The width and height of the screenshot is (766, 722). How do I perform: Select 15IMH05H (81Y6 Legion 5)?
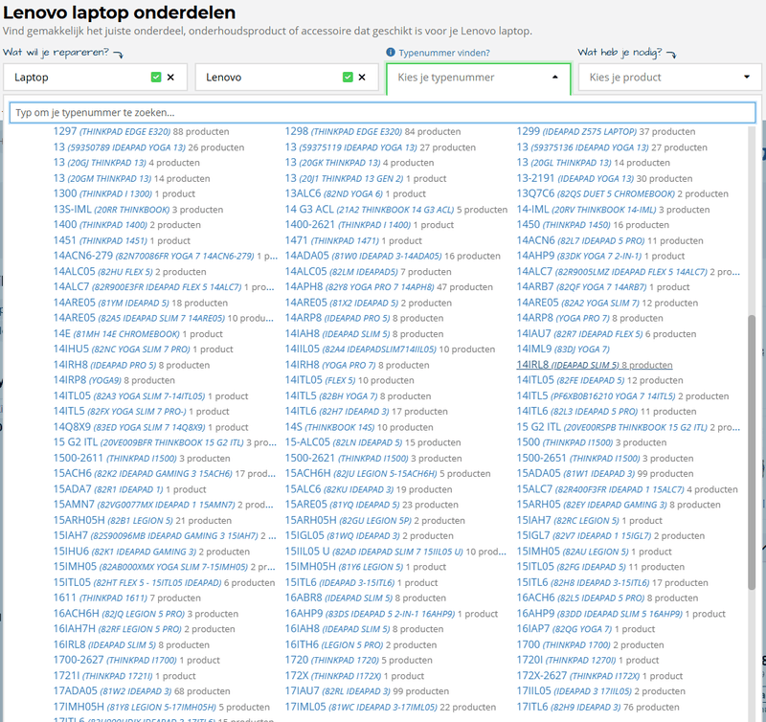click(x=366, y=567)
